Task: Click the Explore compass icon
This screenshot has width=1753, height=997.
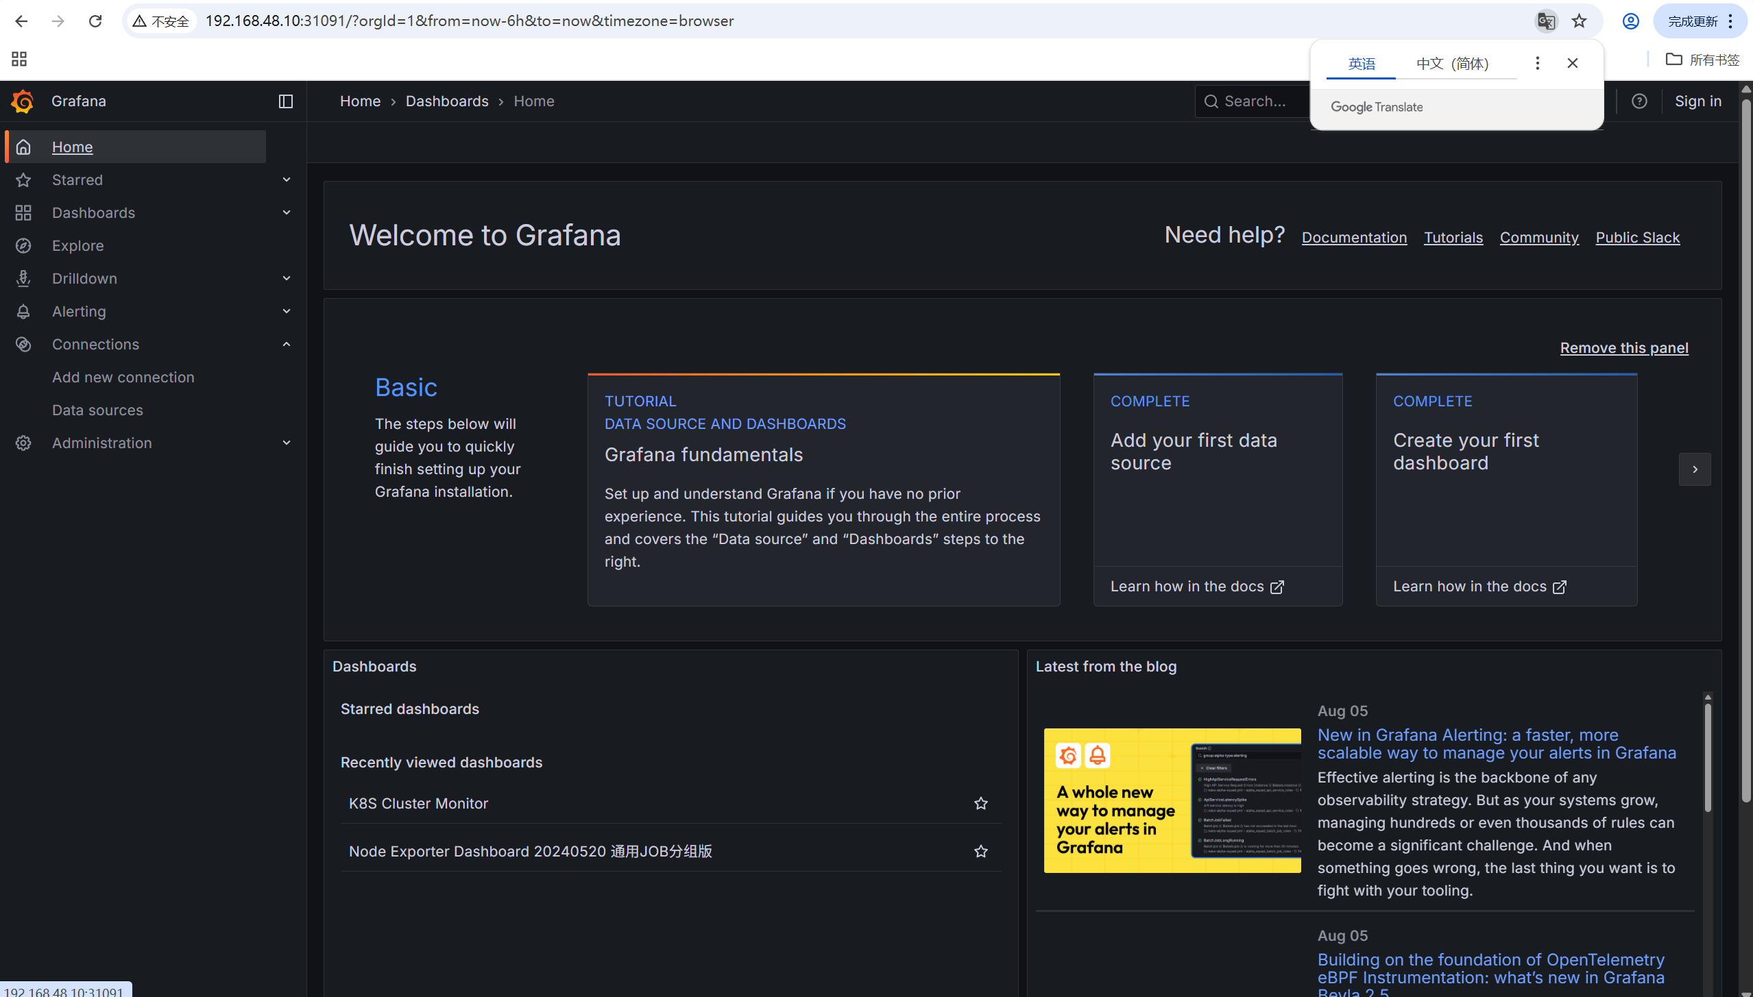Action: coord(23,245)
